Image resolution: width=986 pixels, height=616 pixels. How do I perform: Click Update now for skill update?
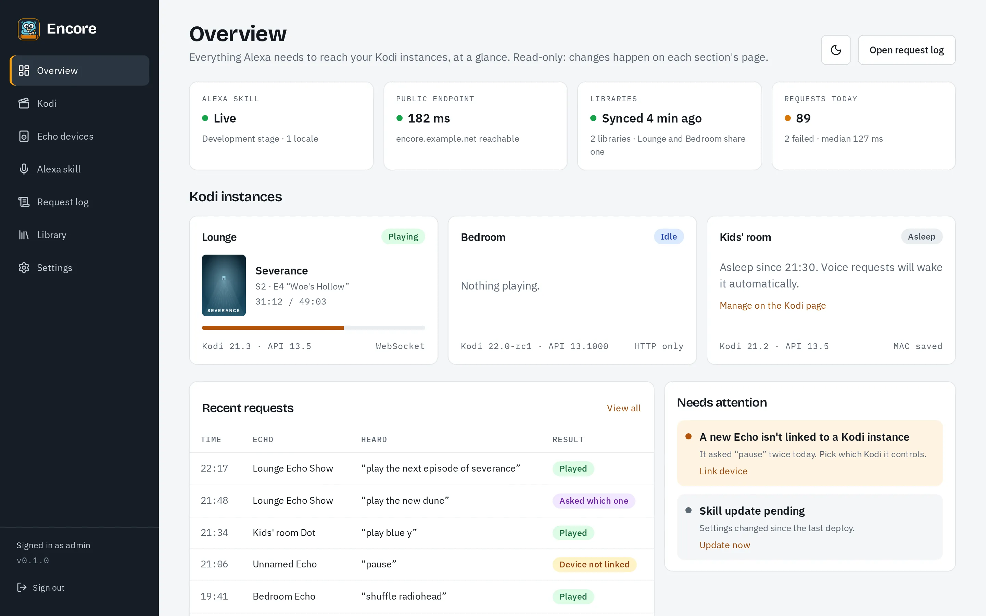pos(724,545)
